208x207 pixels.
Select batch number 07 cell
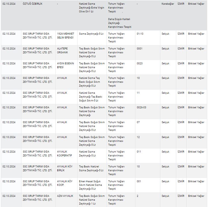click(138, 122)
